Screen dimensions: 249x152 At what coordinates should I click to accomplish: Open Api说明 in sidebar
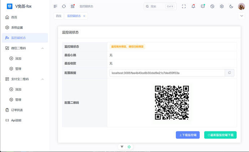coord(25,120)
